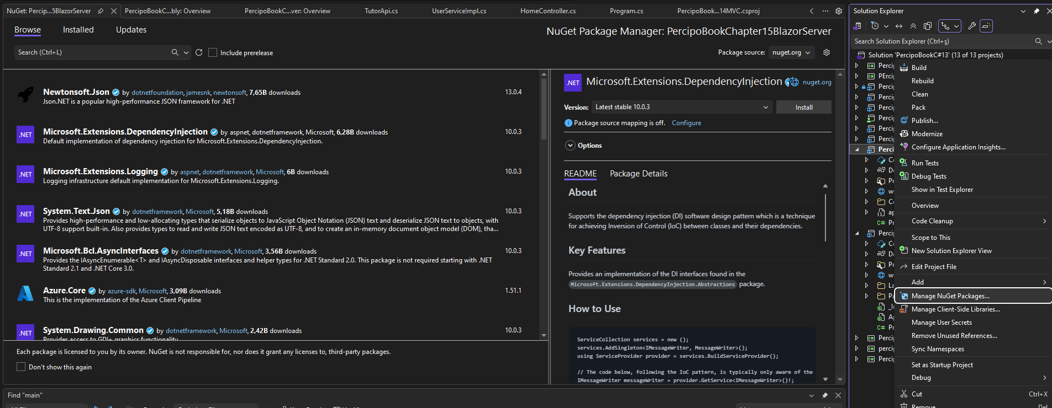Screen dimensions: 1052x408
Task: Open the TutorApi.cs document tab
Action: point(381,11)
